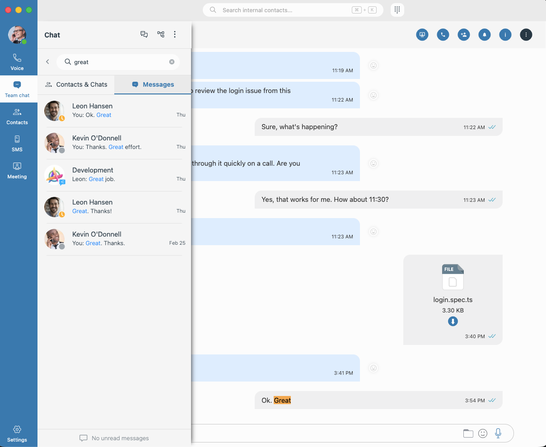
Task: Open the Meeting section
Action: point(17,171)
